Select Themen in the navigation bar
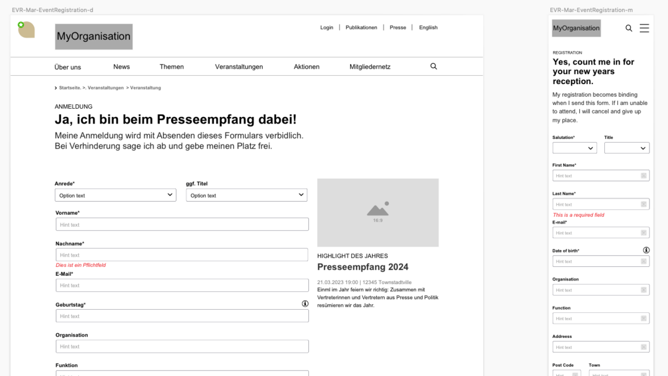This screenshot has width=668, height=376. [x=172, y=66]
